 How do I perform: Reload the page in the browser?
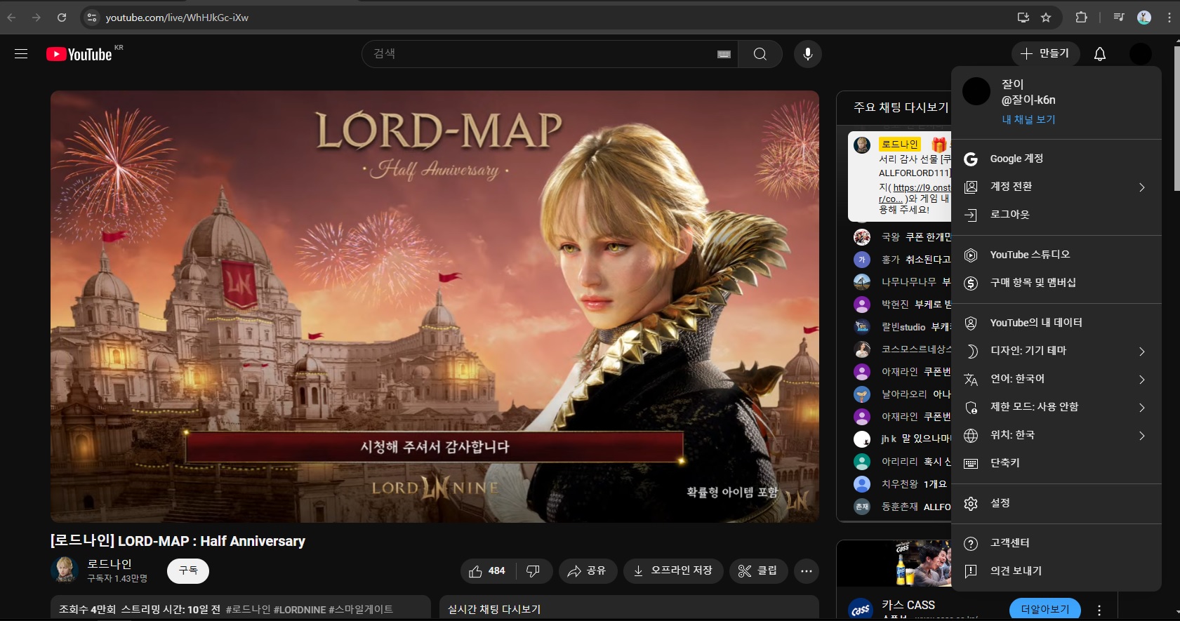[62, 18]
